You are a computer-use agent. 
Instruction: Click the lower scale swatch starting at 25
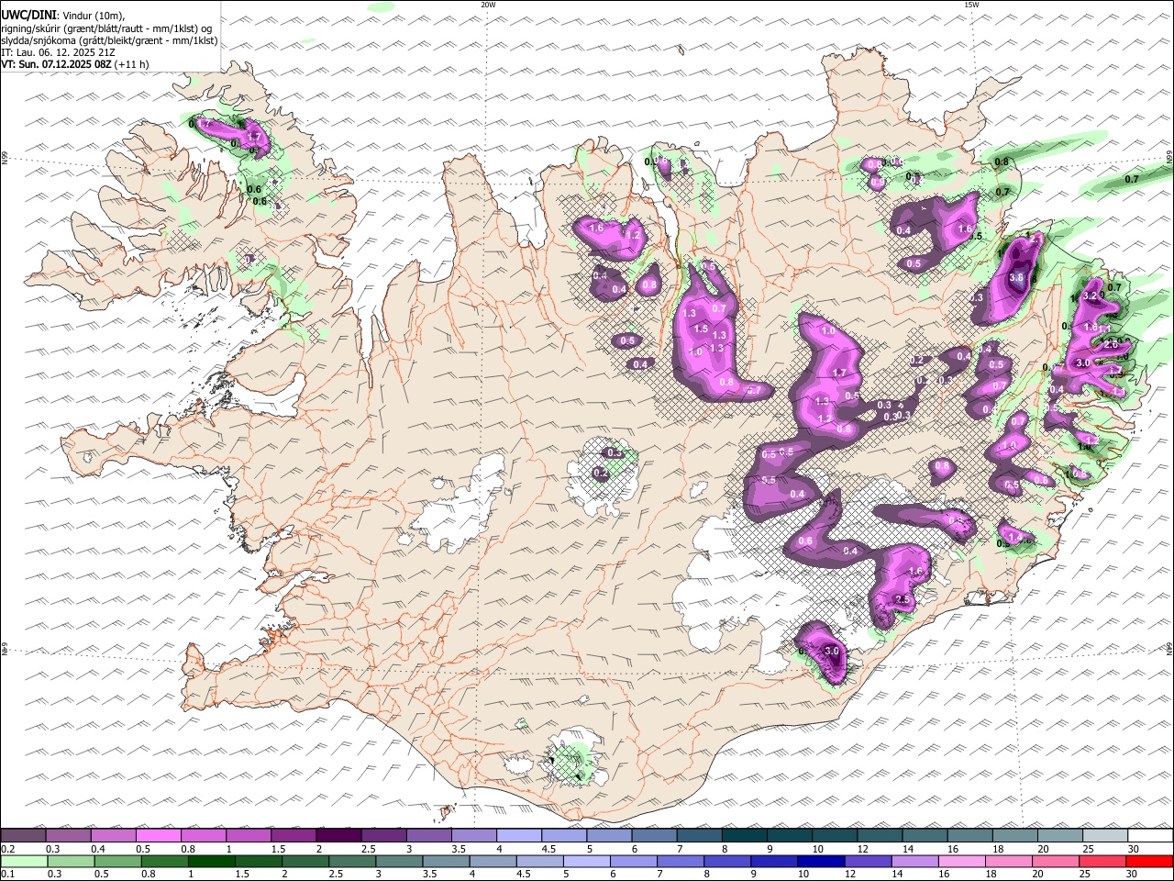[1102, 861]
